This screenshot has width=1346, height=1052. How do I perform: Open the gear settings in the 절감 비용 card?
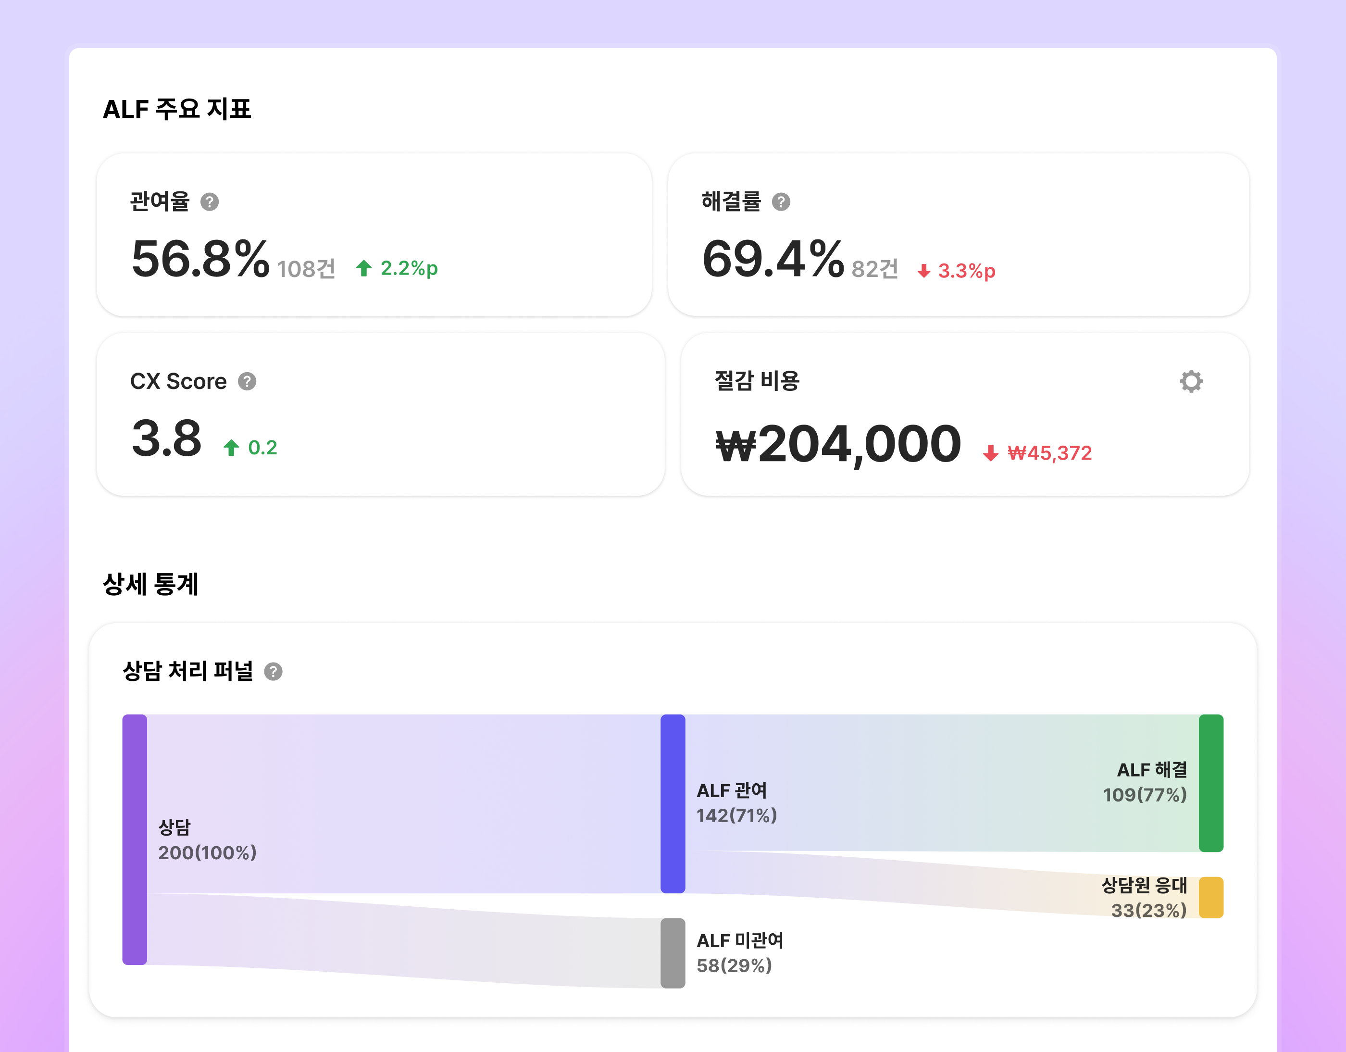click(x=1191, y=381)
